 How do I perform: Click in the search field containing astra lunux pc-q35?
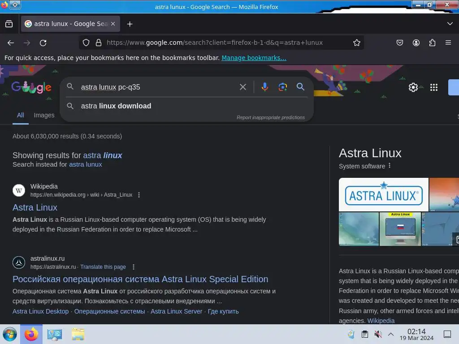(x=158, y=87)
